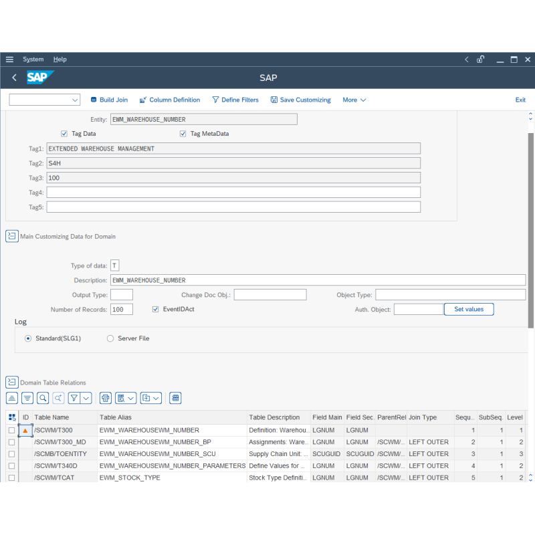This screenshot has width=535, height=535.
Task: Open the filter options dropdown arrow
Action: tap(86, 398)
